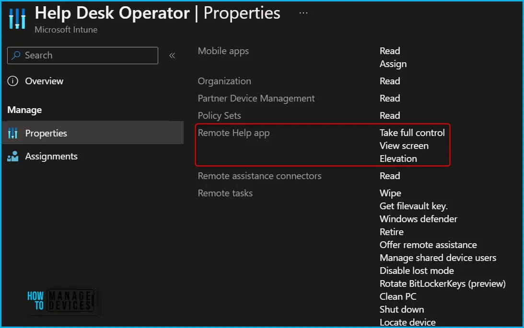The height and width of the screenshot is (328, 524).
Task: Click Read value in Partner Device Management row
Action: coord(390,99)
